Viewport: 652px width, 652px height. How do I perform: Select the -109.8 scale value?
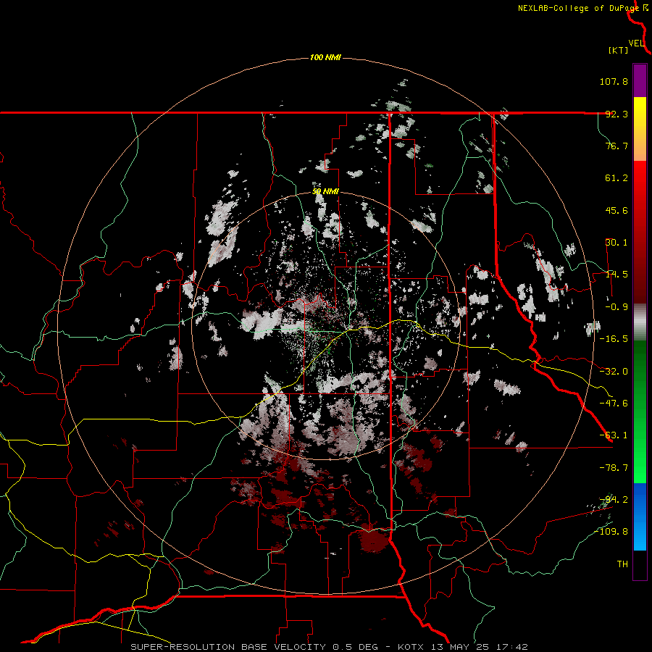point(611,532)
